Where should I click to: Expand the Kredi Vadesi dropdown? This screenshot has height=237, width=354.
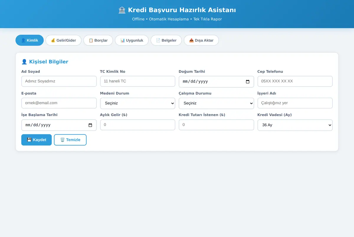(x=295, y=125)
